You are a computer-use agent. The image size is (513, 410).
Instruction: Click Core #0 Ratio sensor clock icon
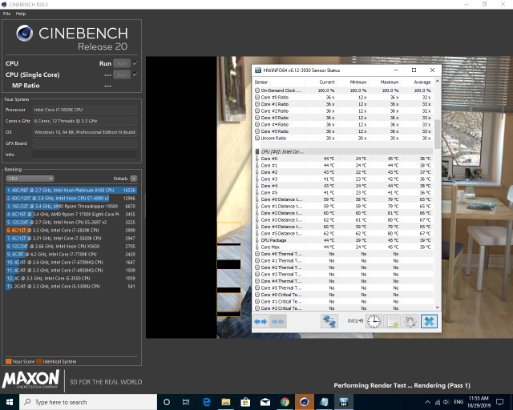[x=257, y=98]
